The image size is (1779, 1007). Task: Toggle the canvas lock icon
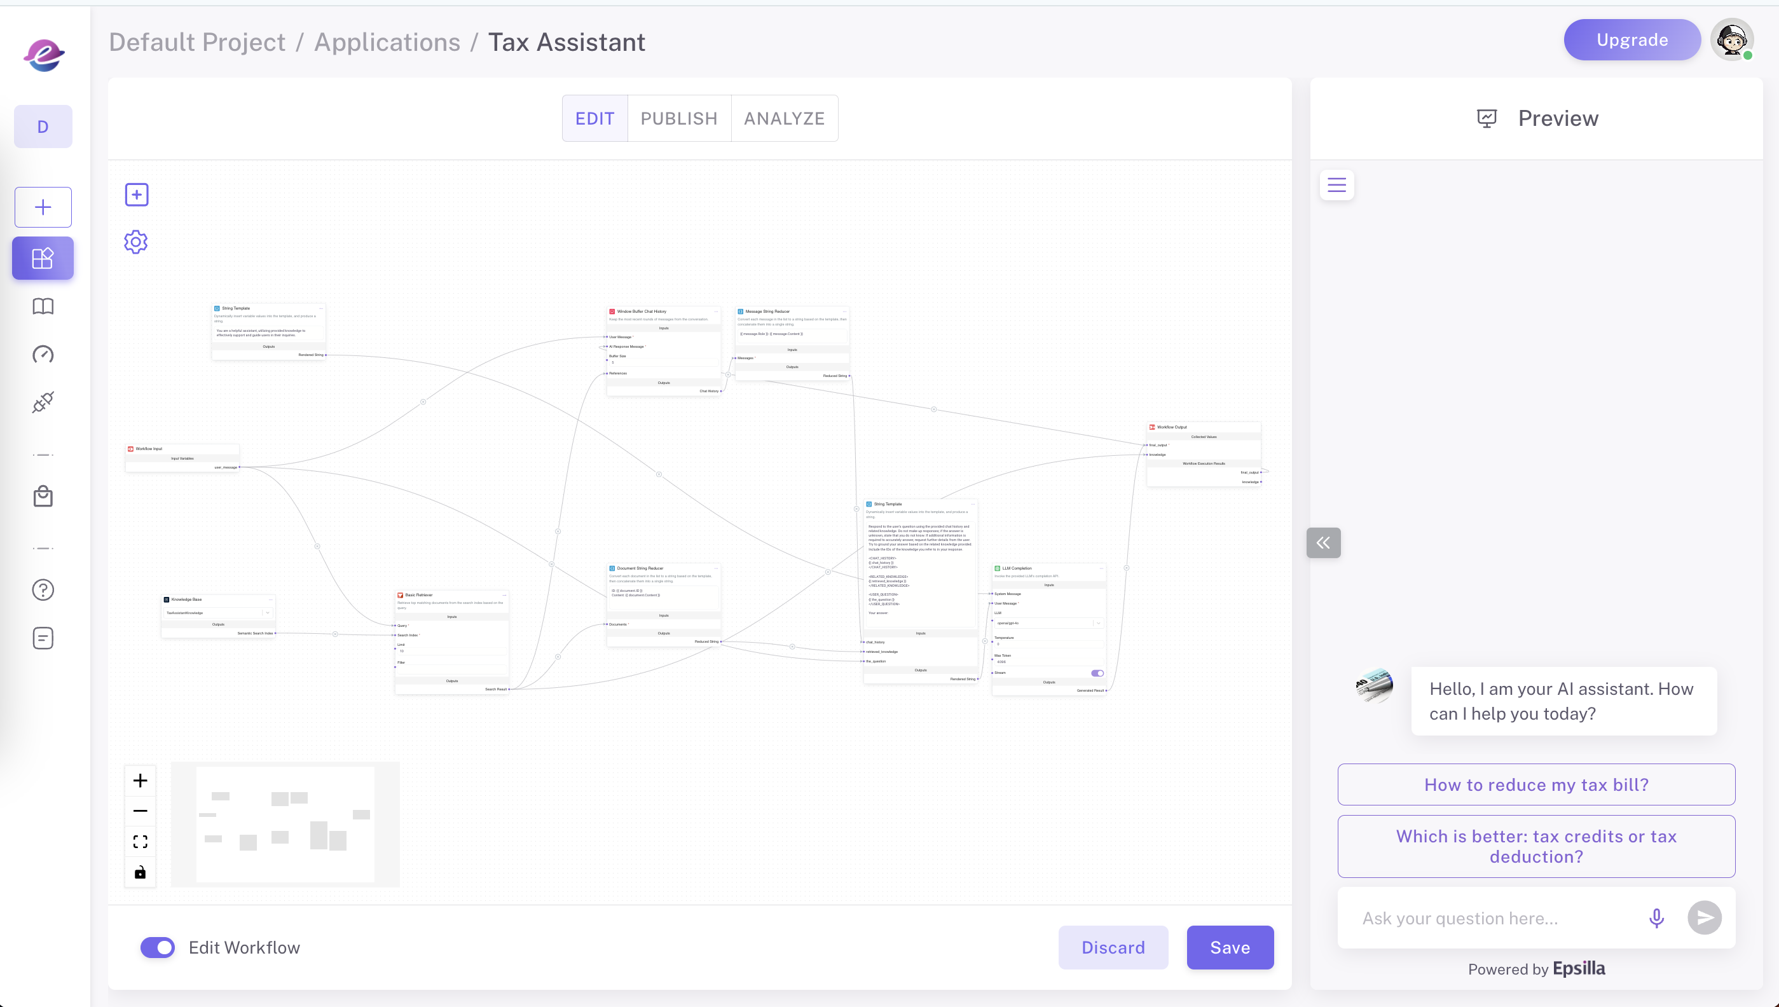141,872
